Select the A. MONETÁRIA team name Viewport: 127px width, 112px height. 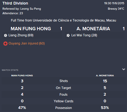pos(93,29)
